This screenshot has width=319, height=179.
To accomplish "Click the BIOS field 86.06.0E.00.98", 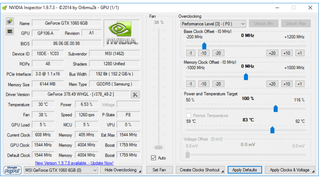I will coord(66,43).
